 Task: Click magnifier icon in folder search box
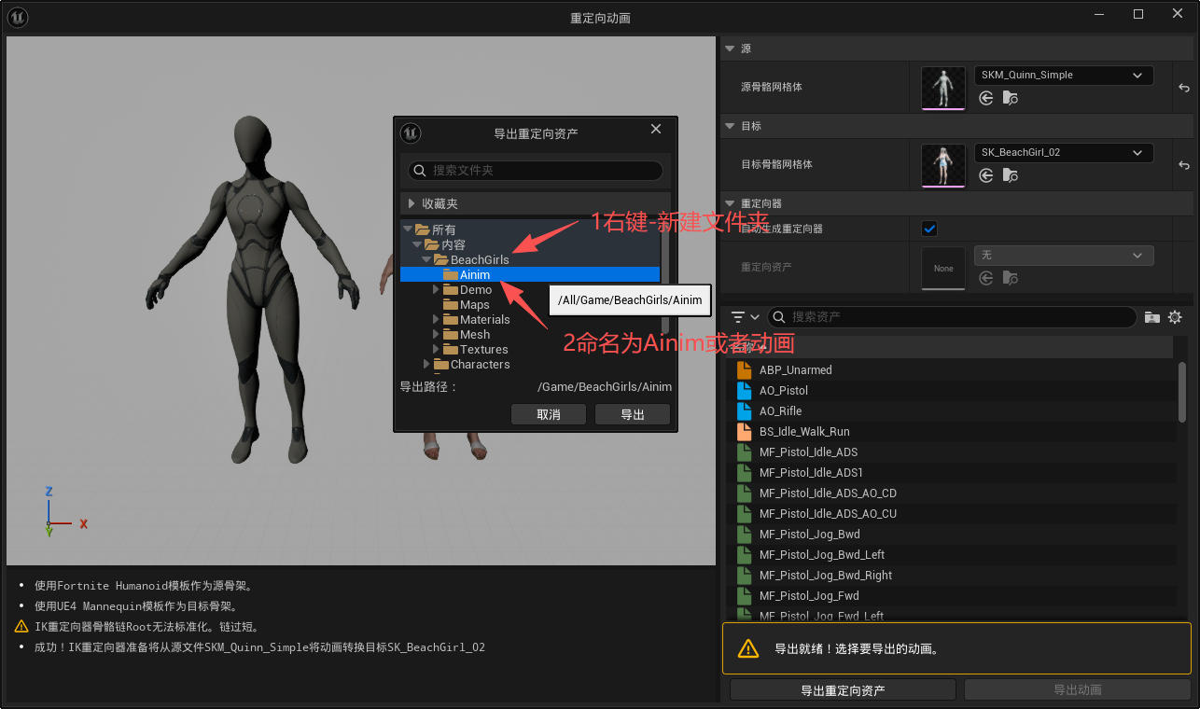tap(421, 171)
